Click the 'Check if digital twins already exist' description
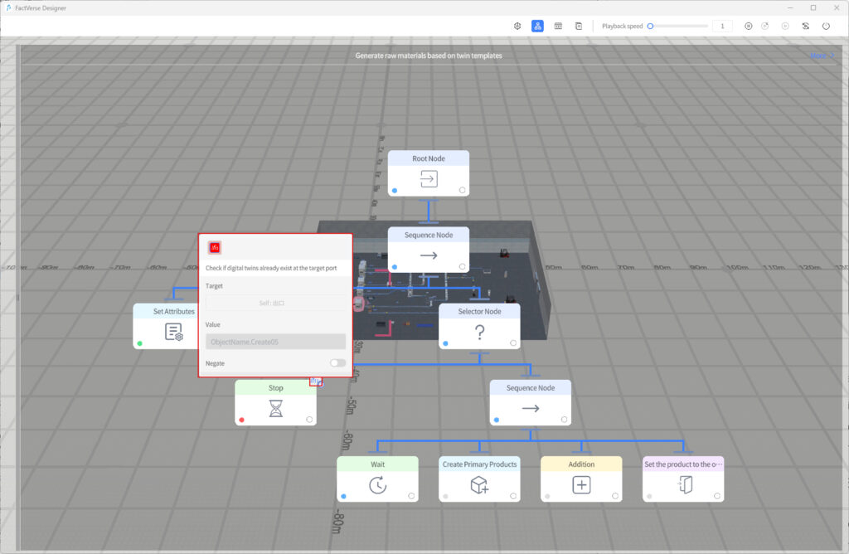 tap(271, 268)
